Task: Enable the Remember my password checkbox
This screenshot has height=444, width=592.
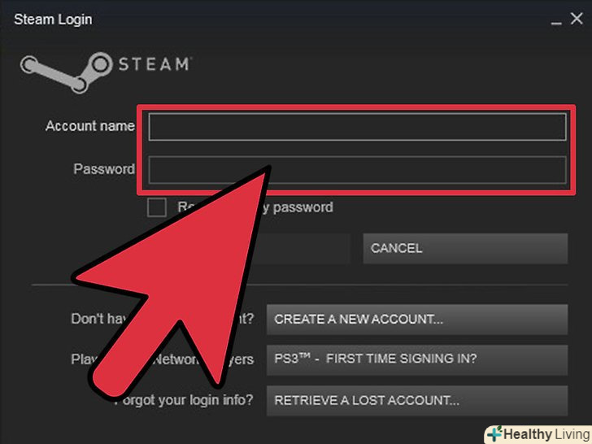Action: 157,207
